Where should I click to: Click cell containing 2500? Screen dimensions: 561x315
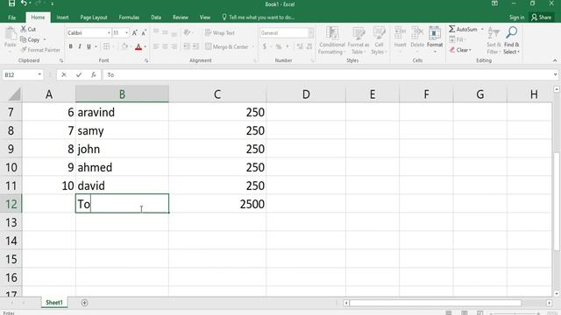[217, 204]
